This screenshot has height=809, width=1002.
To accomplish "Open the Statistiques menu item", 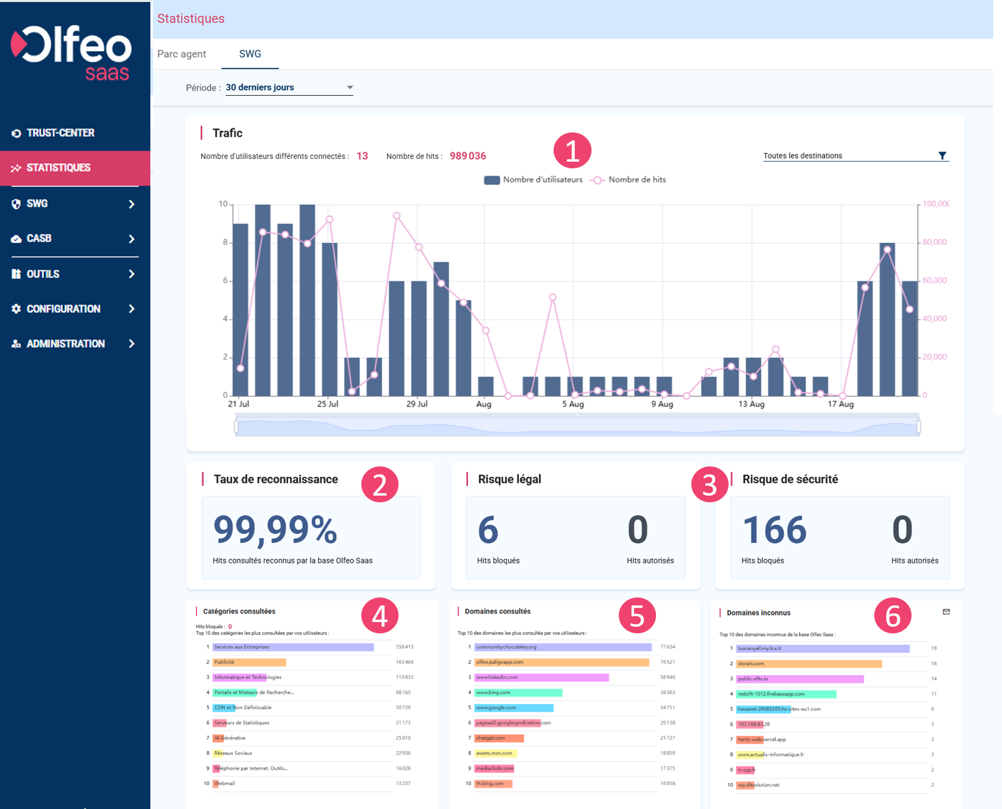I will click(59, 168).
